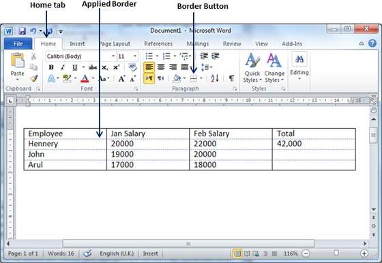Apply red Font Color
The height and width of the screenshot is (263, 382).
pos(85,78)
